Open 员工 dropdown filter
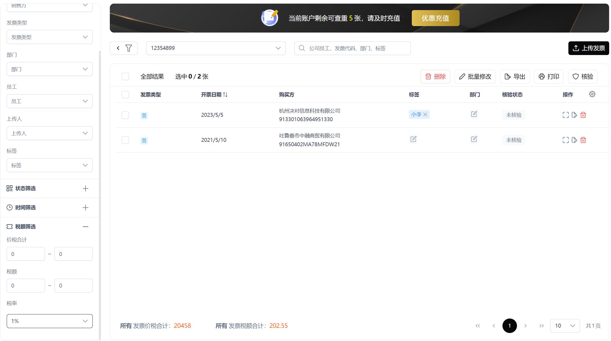 tap(50, 101)
